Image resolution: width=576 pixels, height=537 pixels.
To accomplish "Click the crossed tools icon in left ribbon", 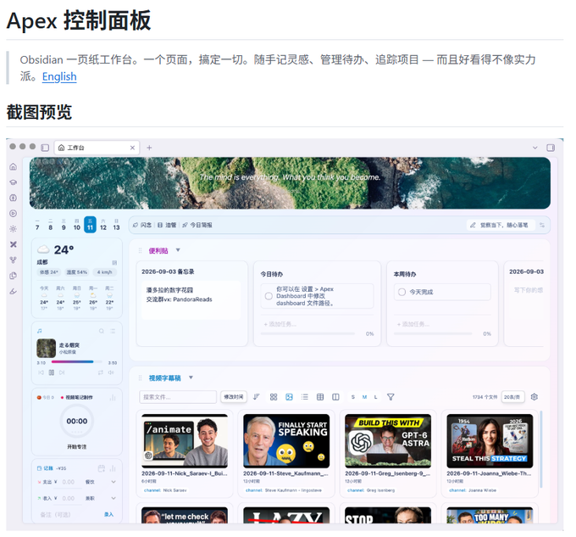I will [x=14, y=244].
